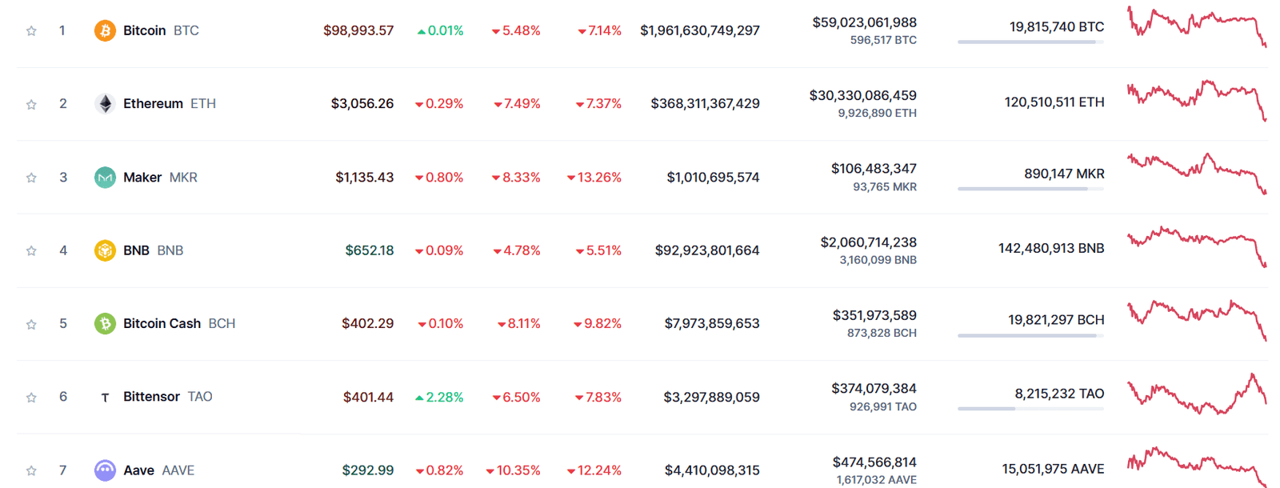Toggle the watchlist star for Bitcoin
This screenshot has height=488, width=1280.
(x=31, y=30)
